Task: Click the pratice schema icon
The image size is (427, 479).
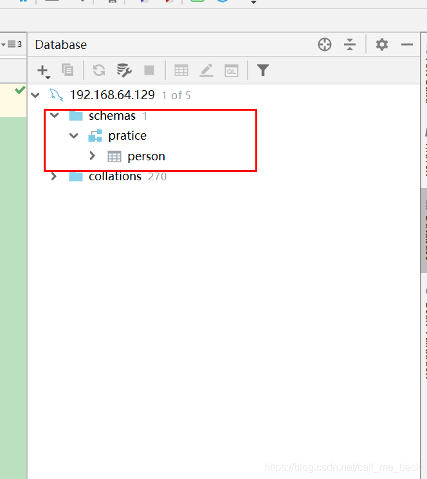Action: pos(95,136)
